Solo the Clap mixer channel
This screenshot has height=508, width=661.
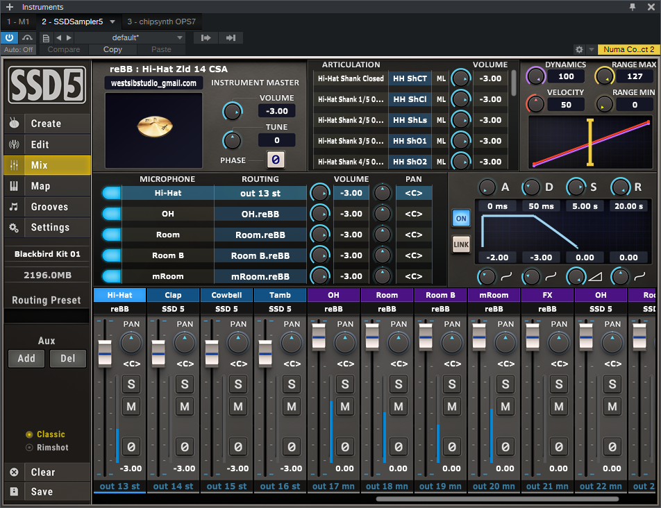click(x=184, y=384)
